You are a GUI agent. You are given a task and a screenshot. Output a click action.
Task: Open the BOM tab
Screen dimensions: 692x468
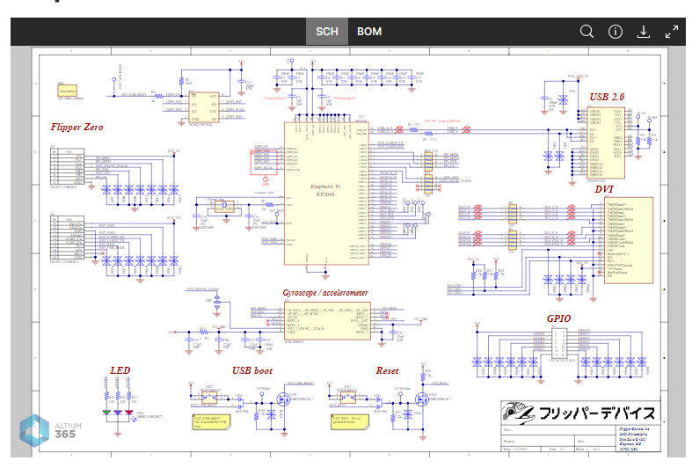pos(369,32)
